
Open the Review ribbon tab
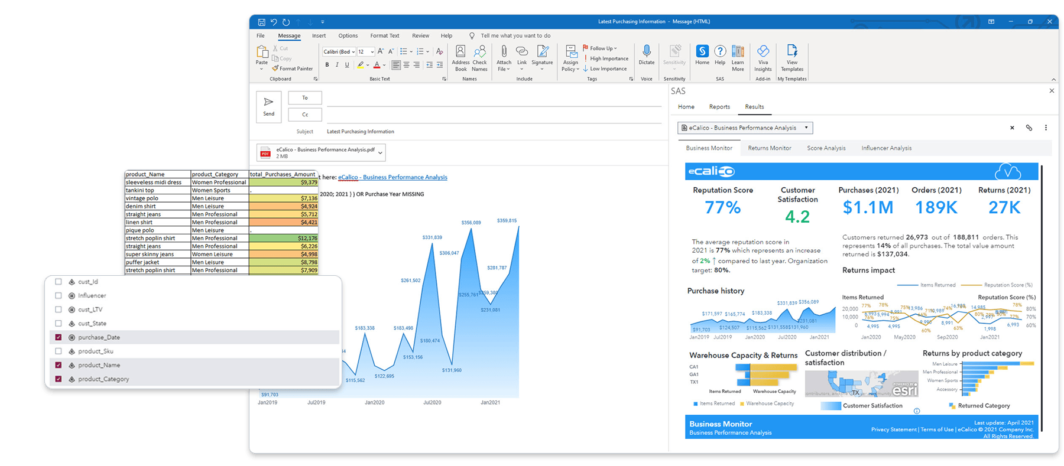421,36
